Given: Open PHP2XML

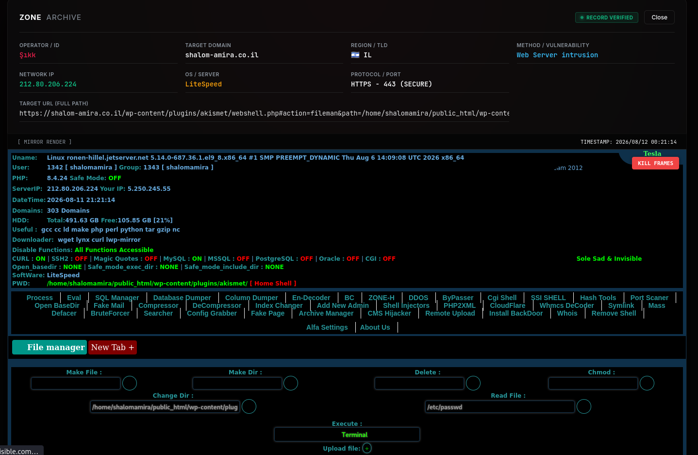Looking at the screenshot, I should tap(460, 305).
